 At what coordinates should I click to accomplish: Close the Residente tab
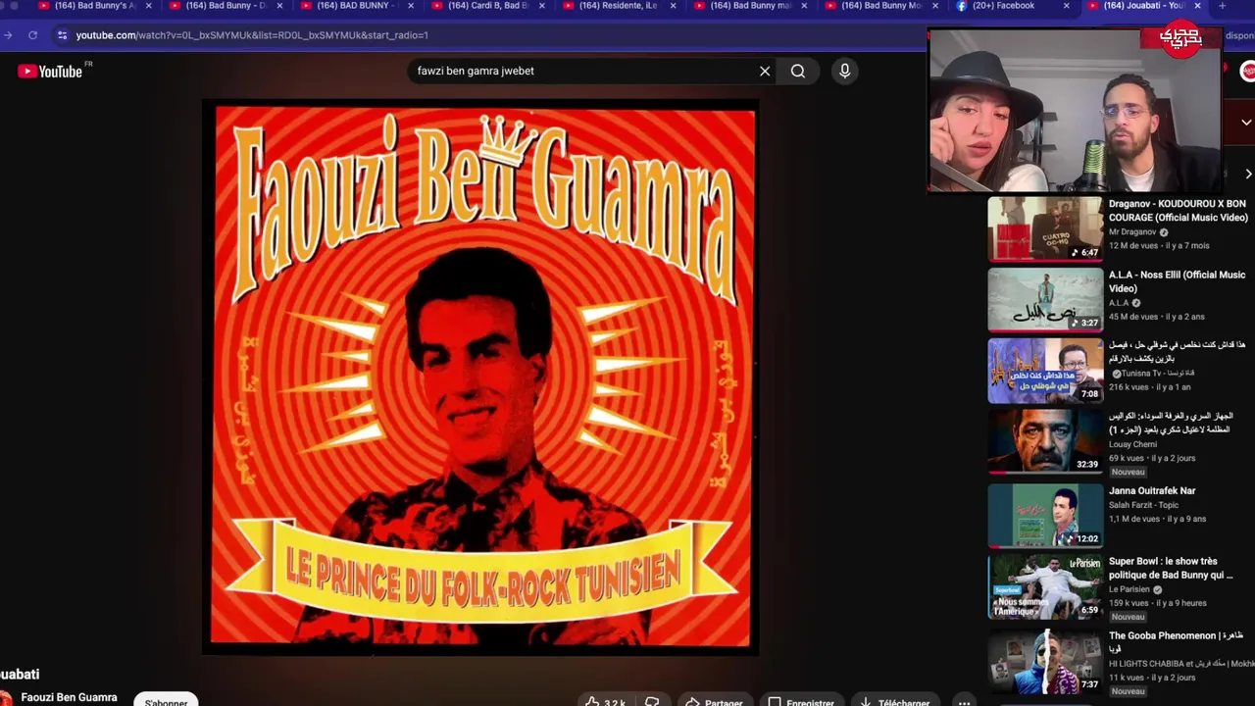[674, 6]
